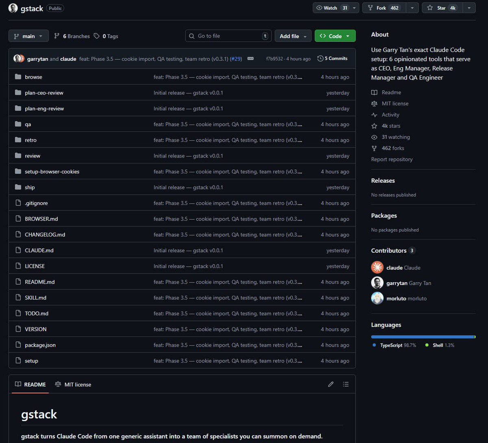Open the LICENSE file
Viewport: 488px width, 443px height.
(x=35, y=266)
